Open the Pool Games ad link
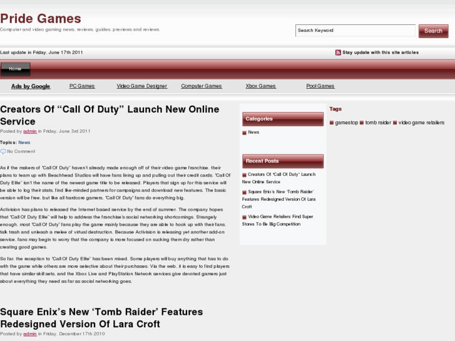 pos(320,86)
